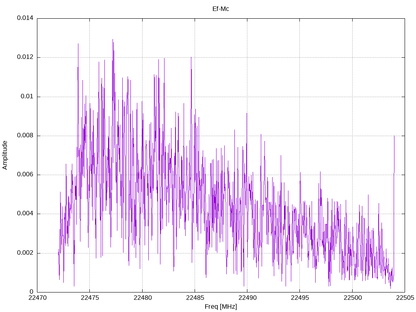Click the x-axis tick label 22475

(x=90, y=298)
